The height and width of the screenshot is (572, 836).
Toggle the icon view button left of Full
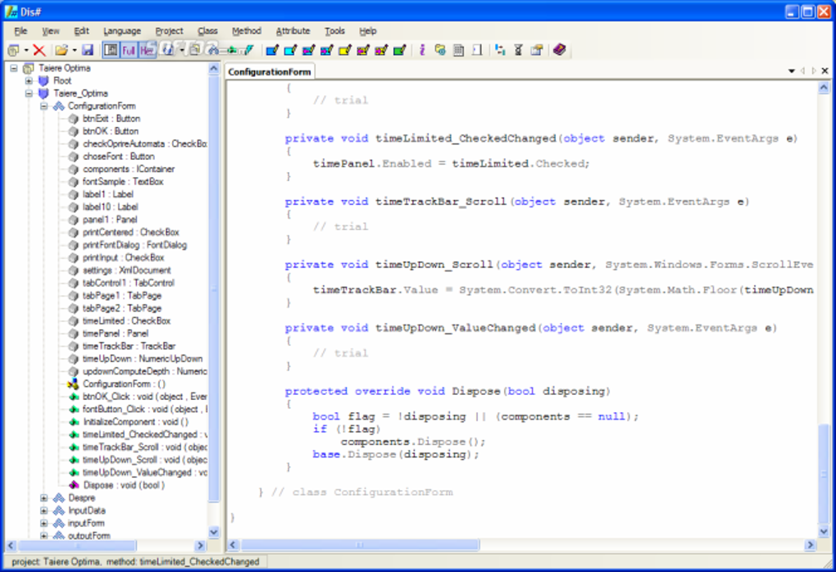(x=111, y=49)
